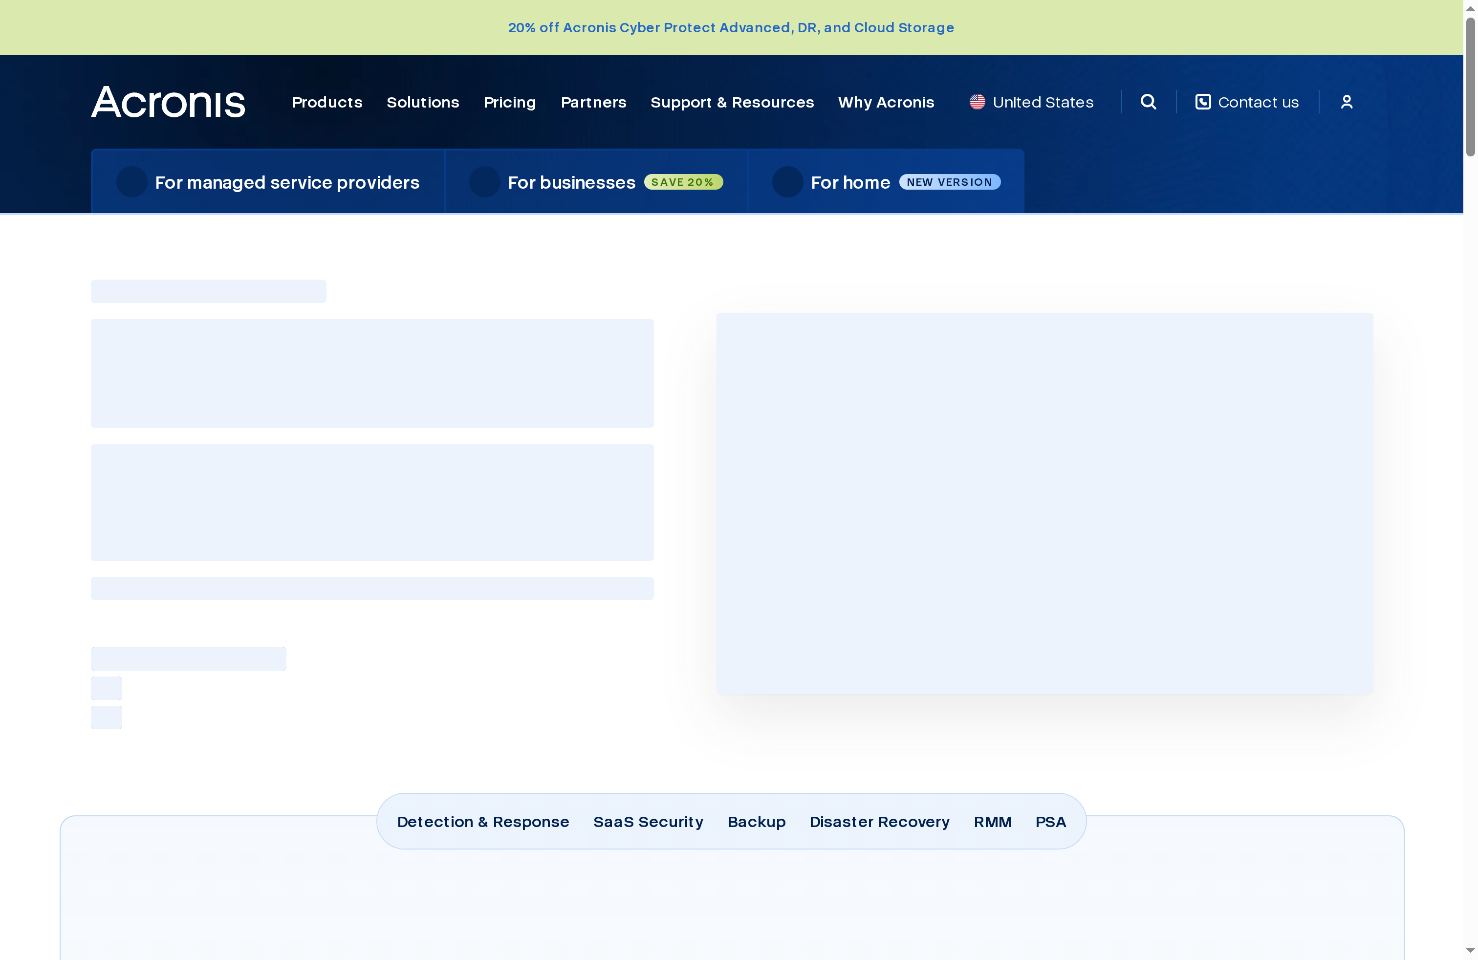Open the Pricing page
The height and width of the screenshot is (960, 1478).
click(x=509, y=103)
